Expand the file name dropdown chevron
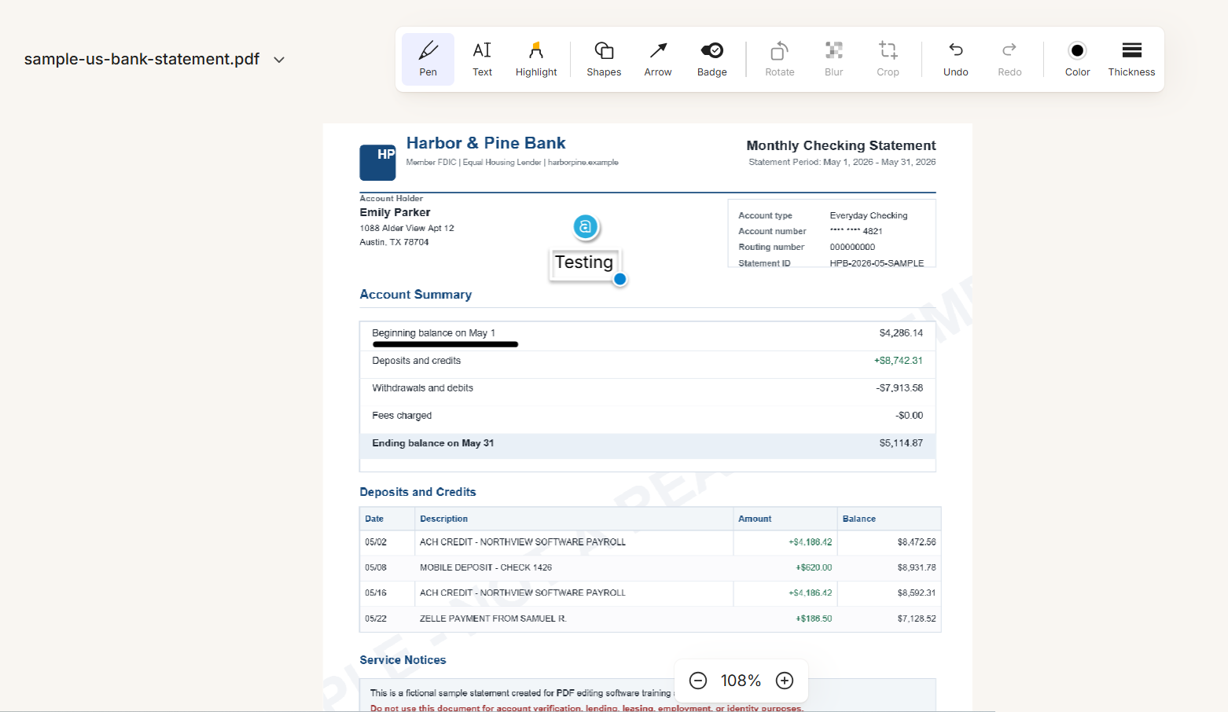 pyautogui.click(x=279, y=60)
